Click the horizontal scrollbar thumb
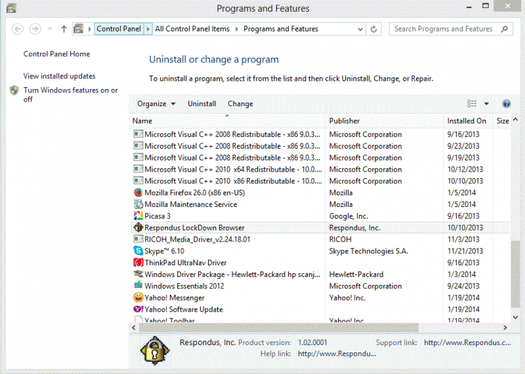 tap(279, 327)
